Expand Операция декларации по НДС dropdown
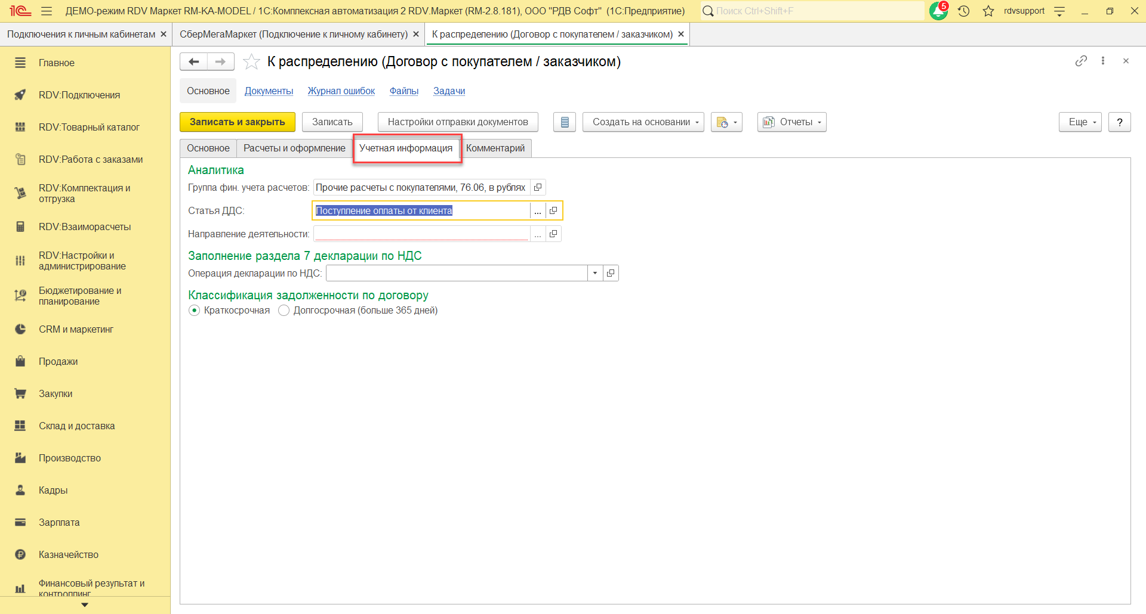This screenshot has width=1146, height=614. (595, 273)
